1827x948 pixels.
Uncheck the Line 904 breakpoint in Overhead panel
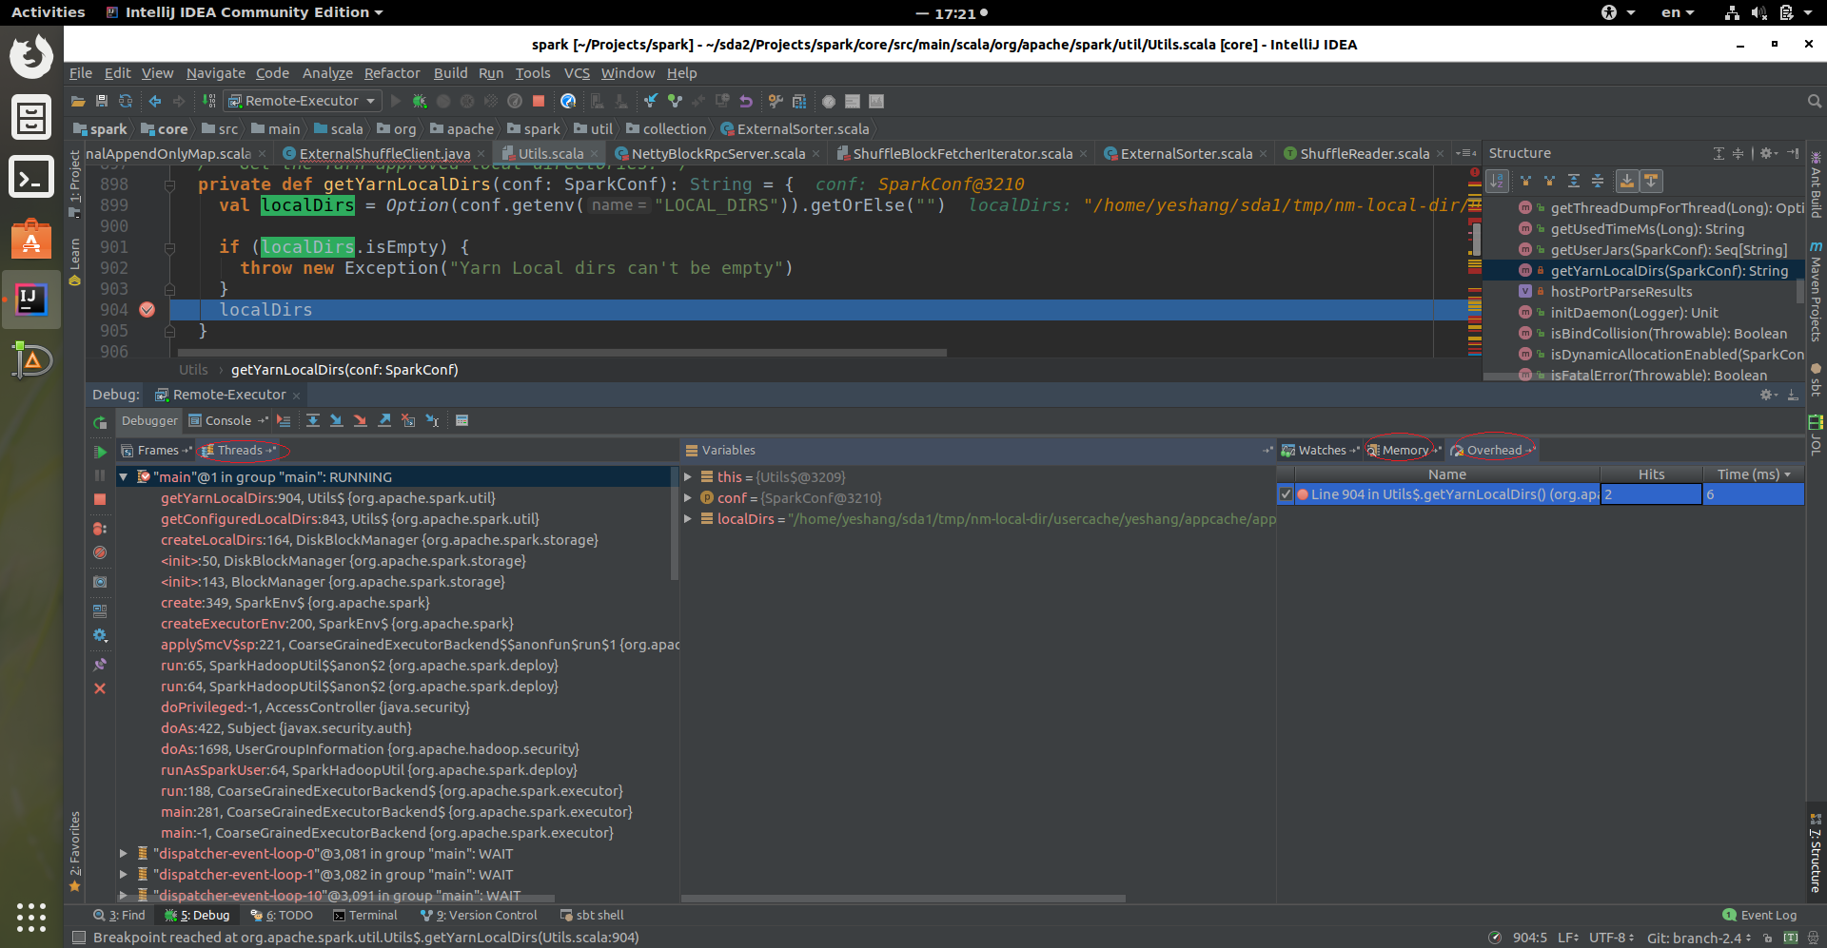pos(1287,493)
